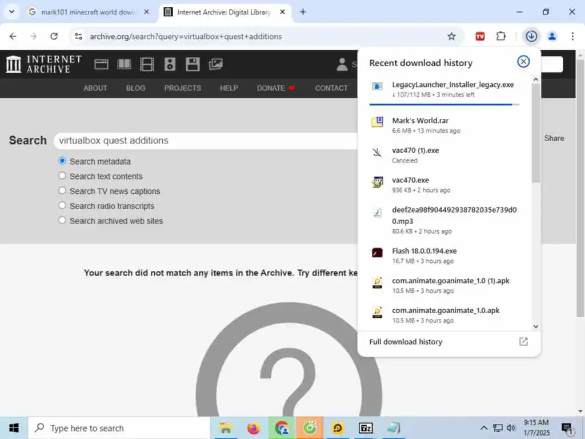This screenshot has width=585, height=439.
Task: Open the DONATE link
Action: tap(275, 88)
